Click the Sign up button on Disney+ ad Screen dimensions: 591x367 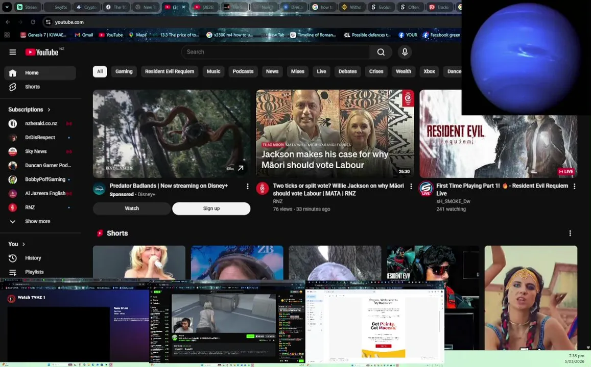[x=211, y=208]
